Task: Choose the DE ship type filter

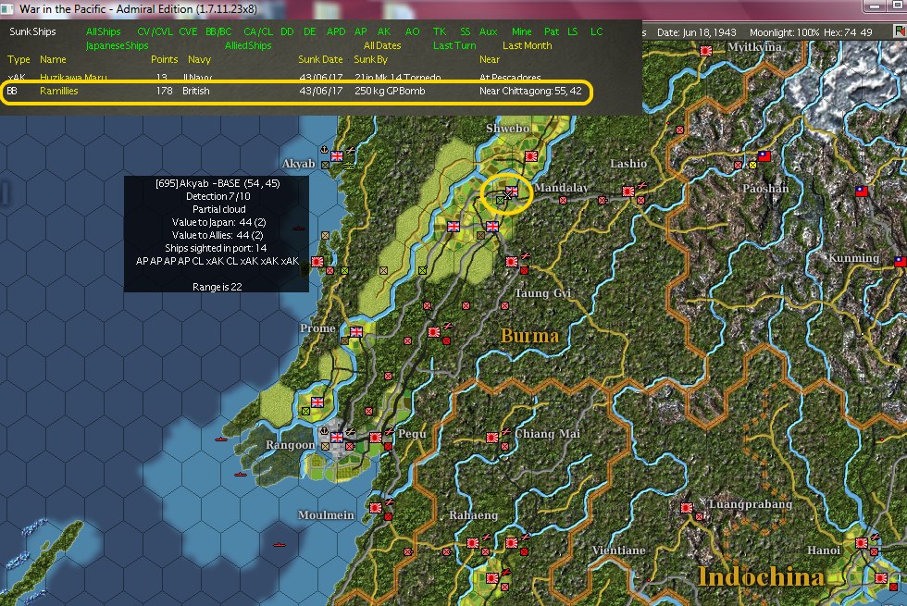Action: (x=310, y=31)
